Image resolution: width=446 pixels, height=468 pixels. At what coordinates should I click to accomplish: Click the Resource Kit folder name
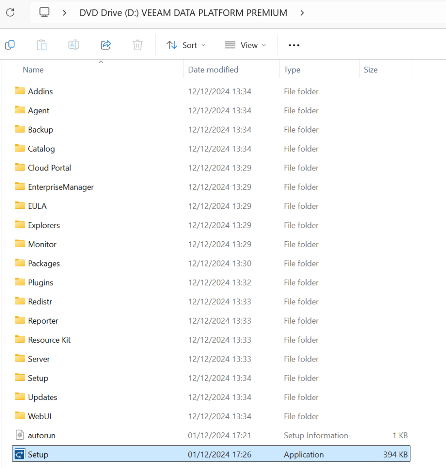pyautogui.click(x=49, y=340)
